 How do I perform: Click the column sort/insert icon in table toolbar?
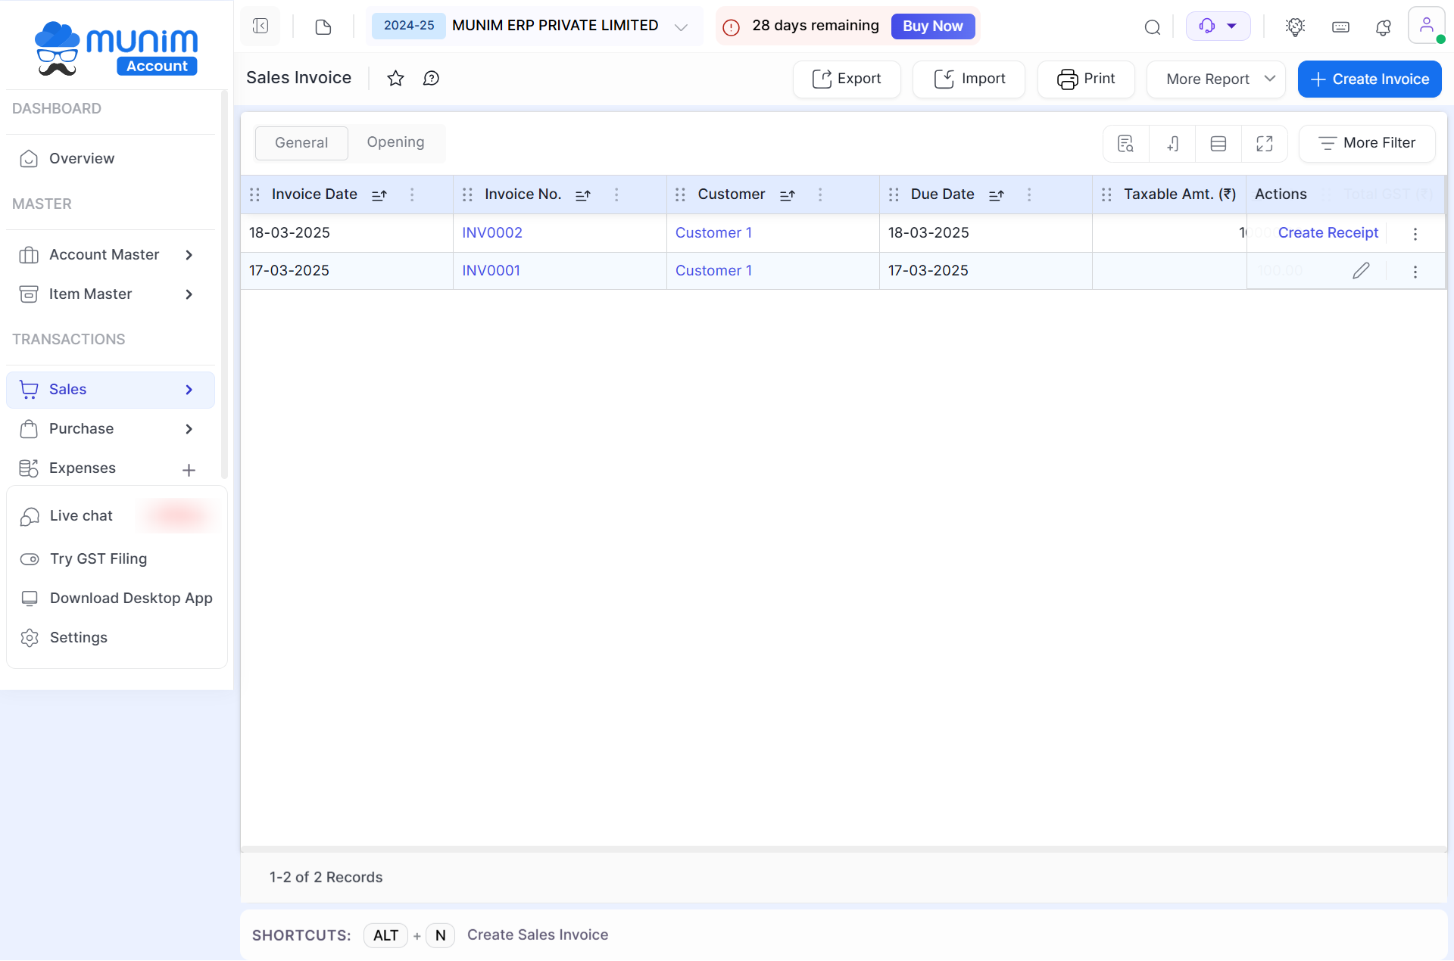coord(1172,143)
